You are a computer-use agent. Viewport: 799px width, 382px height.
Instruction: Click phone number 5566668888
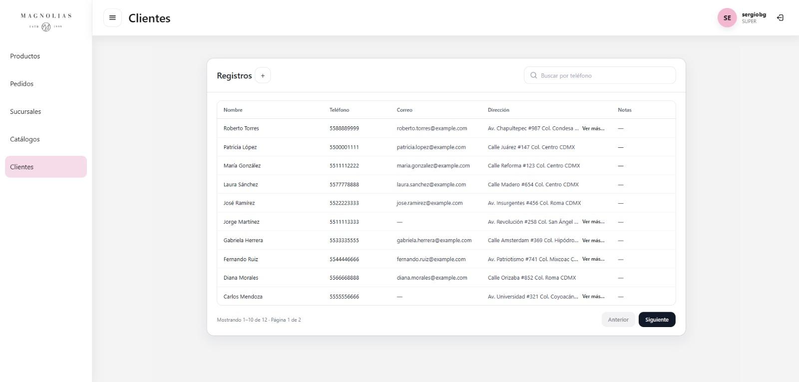pos(344,278)
